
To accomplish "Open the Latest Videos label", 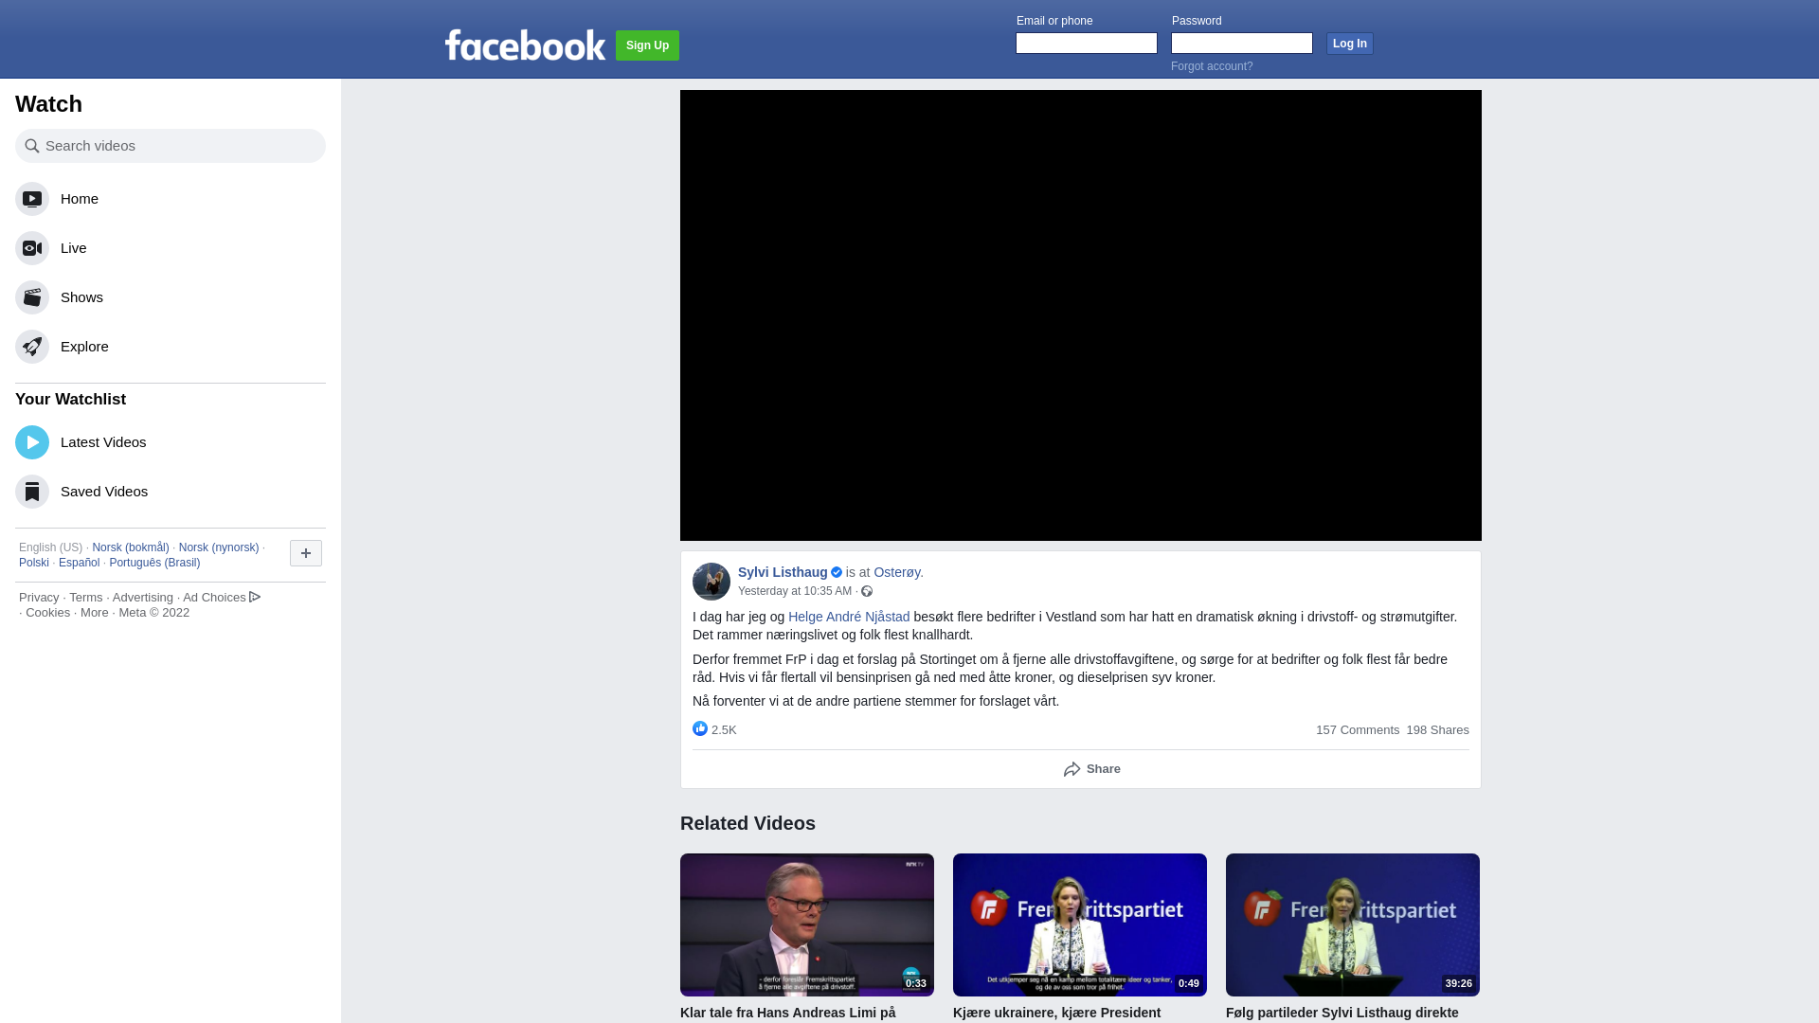I will coord(103,442).
